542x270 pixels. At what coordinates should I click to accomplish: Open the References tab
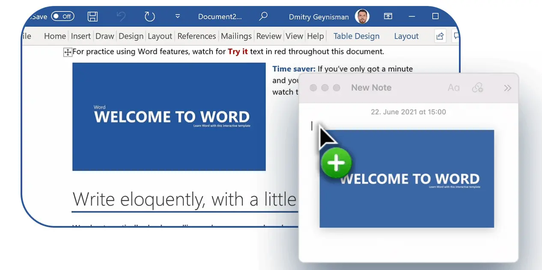(x=197, y=36)
